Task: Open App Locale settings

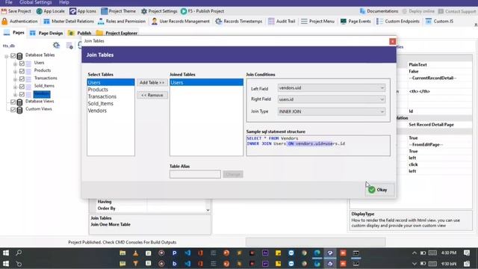Action: [51, 11]
